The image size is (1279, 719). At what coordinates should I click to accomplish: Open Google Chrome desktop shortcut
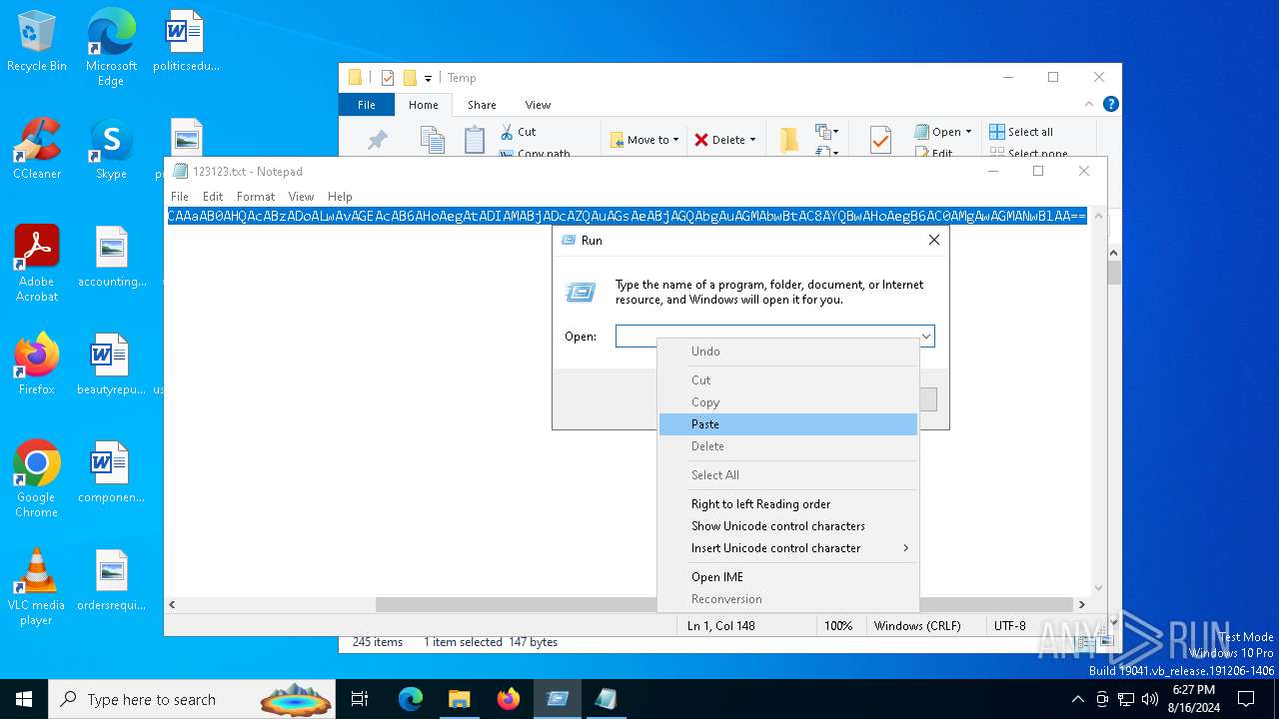[x=37, y=479]
